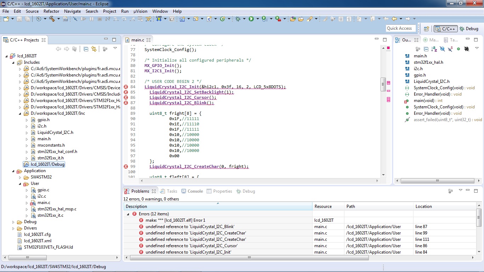Expand the Drivers folder
This screenshot has height=272, width=484.
(13, 228)
